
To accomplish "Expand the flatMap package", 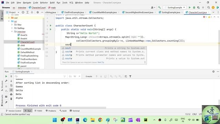I will pos(12,28).
